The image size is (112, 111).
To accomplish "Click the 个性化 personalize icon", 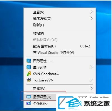I will pyautogui.click(x=29, y=103).
